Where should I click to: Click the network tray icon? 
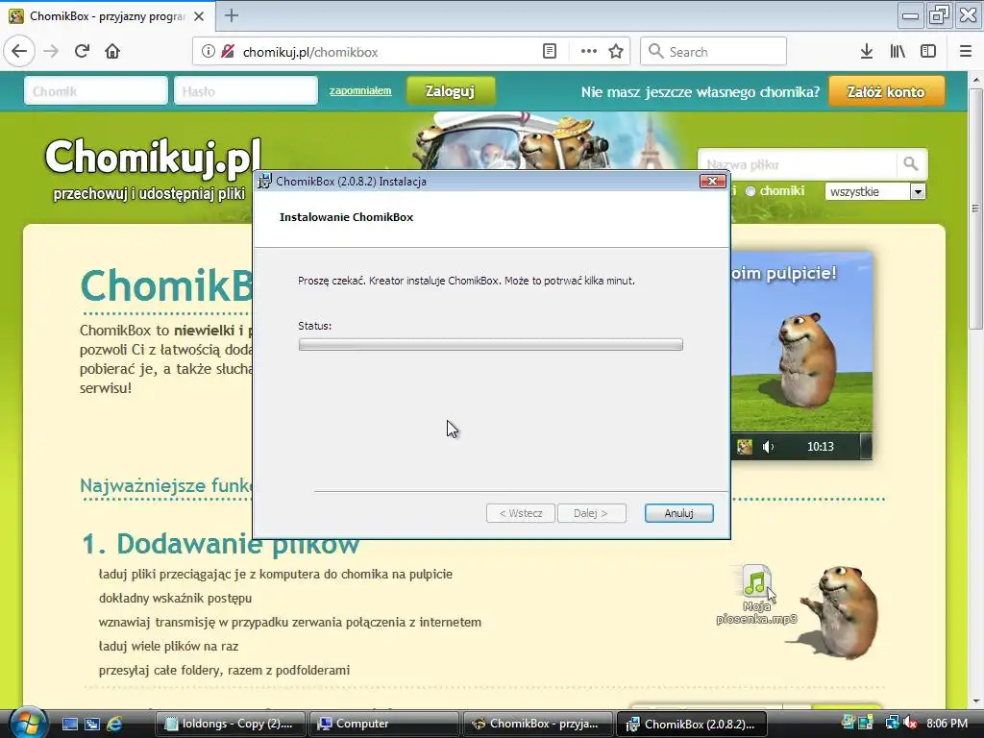pyautogui.click(x=892, y=724)
